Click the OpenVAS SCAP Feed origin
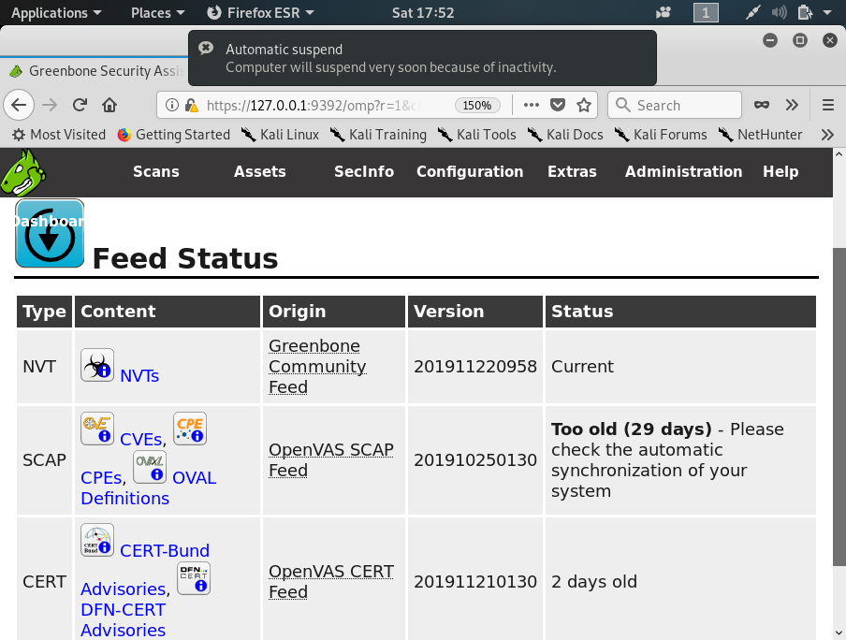846x640 pixels. (331, 459)
